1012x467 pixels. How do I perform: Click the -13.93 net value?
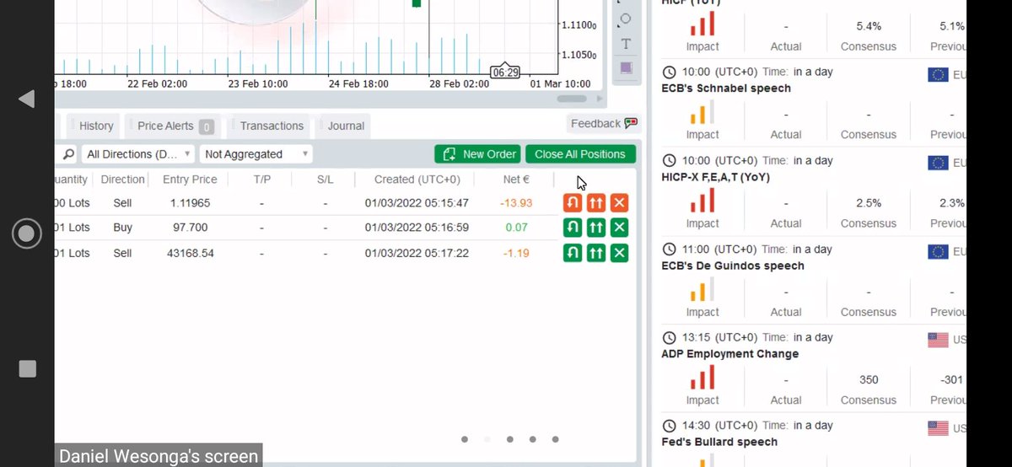[515, 203]
